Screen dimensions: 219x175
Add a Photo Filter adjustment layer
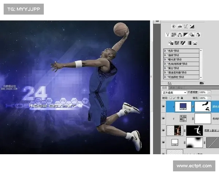[192, 35]
